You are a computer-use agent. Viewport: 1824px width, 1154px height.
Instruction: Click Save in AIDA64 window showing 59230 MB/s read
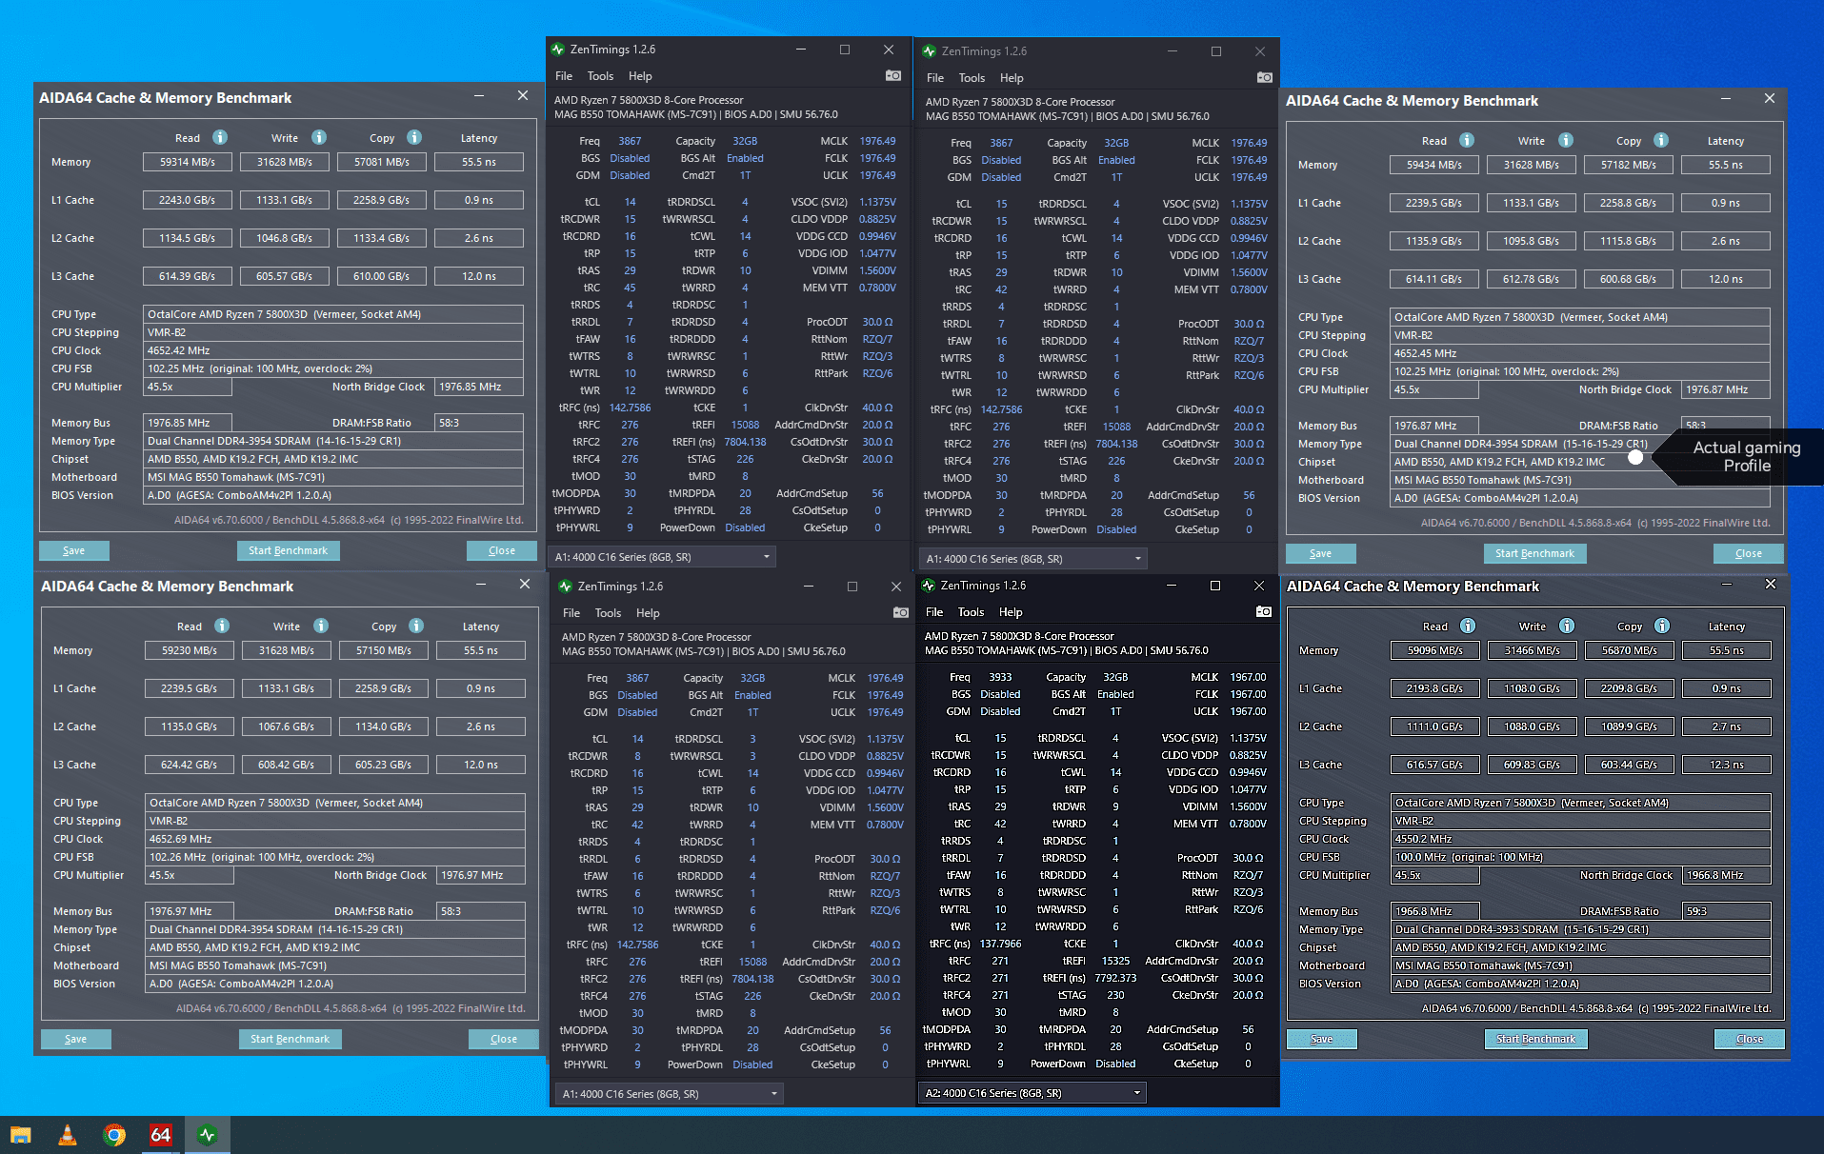point(76,1039)
